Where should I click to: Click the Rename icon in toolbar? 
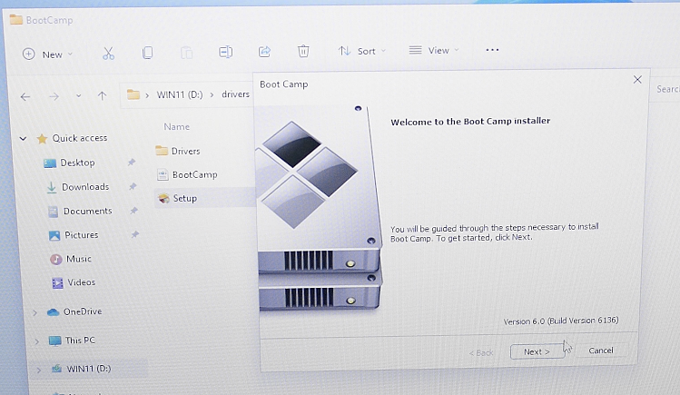tap(225, 53)
